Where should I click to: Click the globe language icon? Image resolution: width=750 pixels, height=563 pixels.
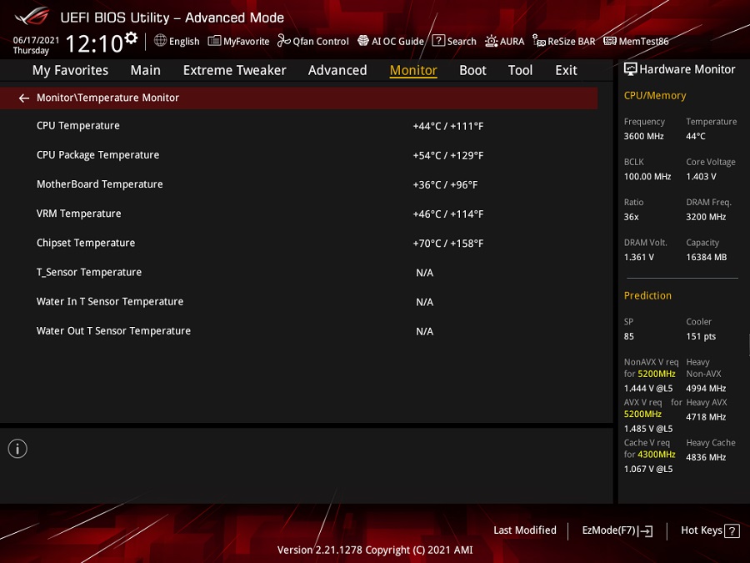click(160, 41)
